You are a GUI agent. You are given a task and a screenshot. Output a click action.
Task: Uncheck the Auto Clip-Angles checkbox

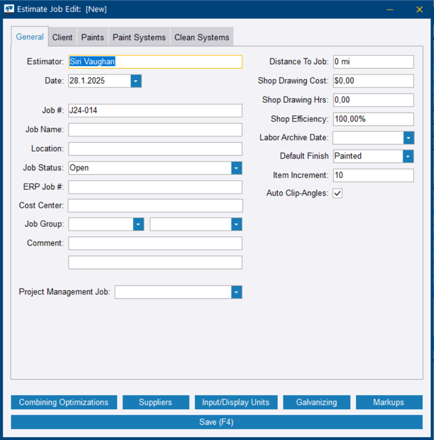tap(337, 193)
